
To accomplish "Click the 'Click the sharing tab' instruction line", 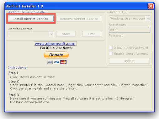I will [x=44, y=88].
